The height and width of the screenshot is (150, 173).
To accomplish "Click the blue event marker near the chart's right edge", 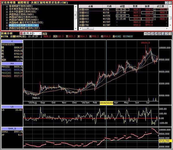I will tap(153, 99).
